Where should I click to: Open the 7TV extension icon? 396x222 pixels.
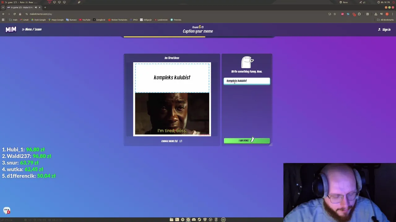click(348, 14)
